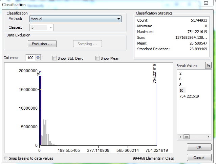Enable Snap breaks to data values

(x=6, y=158)
